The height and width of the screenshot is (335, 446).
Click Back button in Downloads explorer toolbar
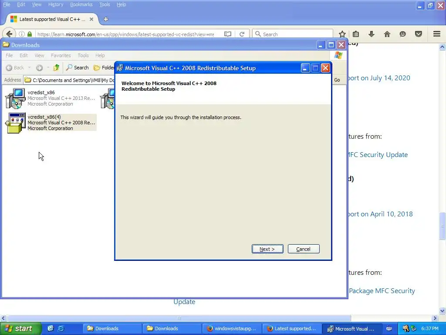[15, 68]
